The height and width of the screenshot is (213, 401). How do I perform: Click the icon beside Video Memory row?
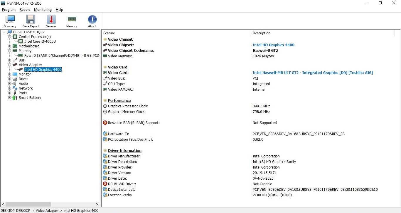coord(105,56)
